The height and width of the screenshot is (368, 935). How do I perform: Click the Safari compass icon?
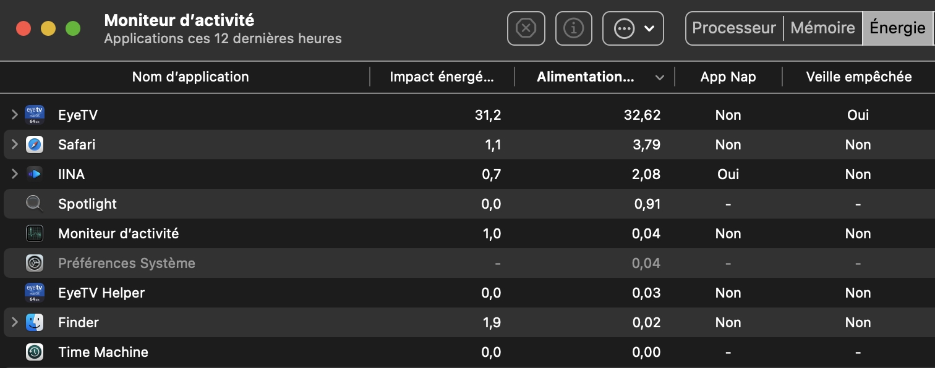[x=35, y=144]
